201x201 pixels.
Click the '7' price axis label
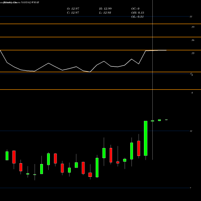pos(190,188)
